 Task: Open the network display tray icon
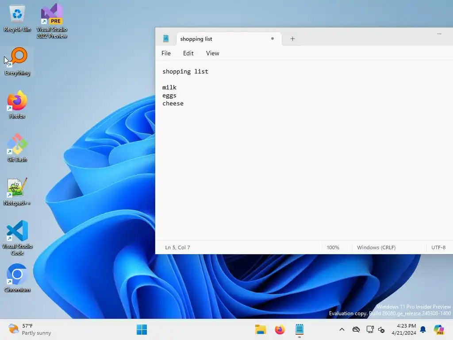370,329
